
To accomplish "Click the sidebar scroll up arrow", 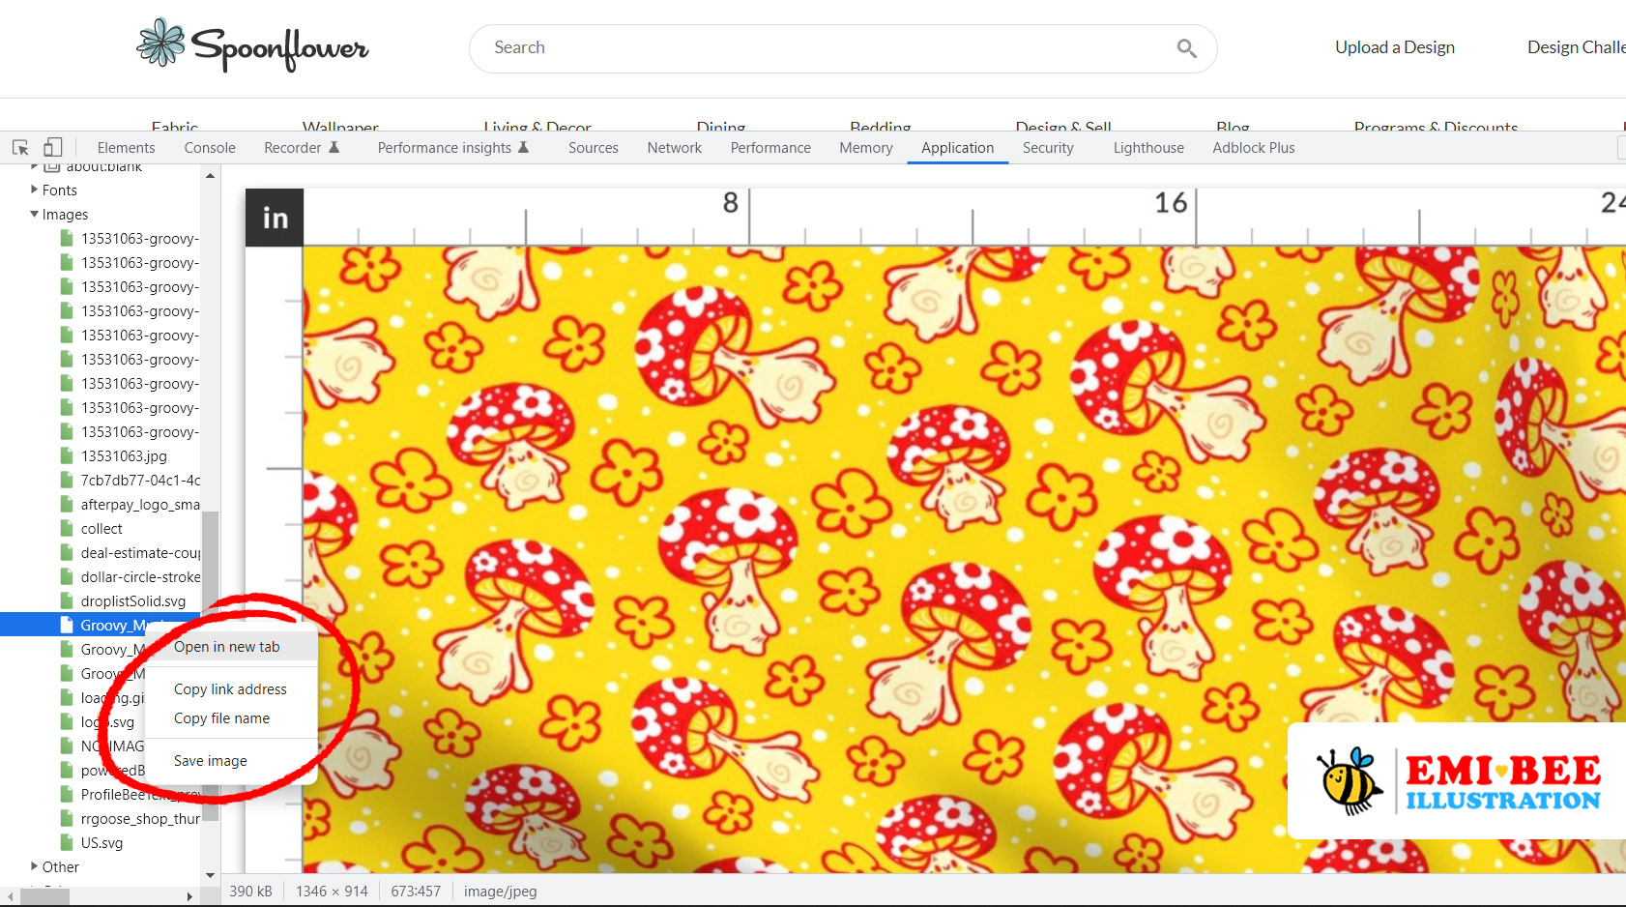I will coord(210,176).
